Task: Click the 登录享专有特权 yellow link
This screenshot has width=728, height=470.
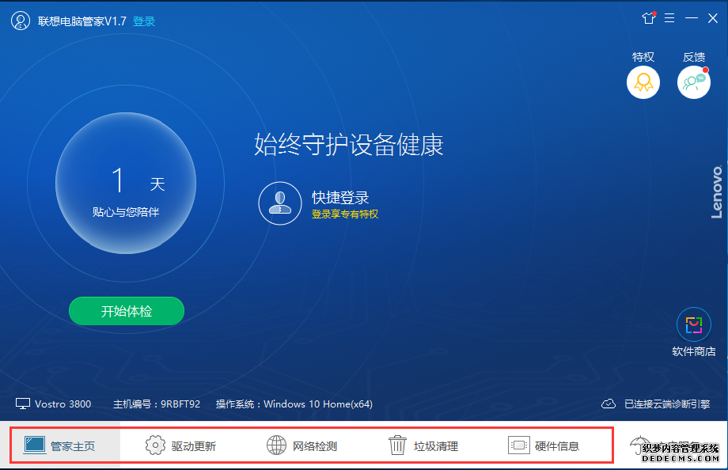Action: coord(345,214)
